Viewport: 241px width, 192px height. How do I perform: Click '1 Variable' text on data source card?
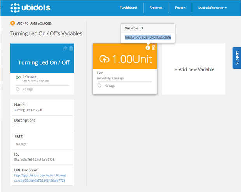tap(29, 76)
